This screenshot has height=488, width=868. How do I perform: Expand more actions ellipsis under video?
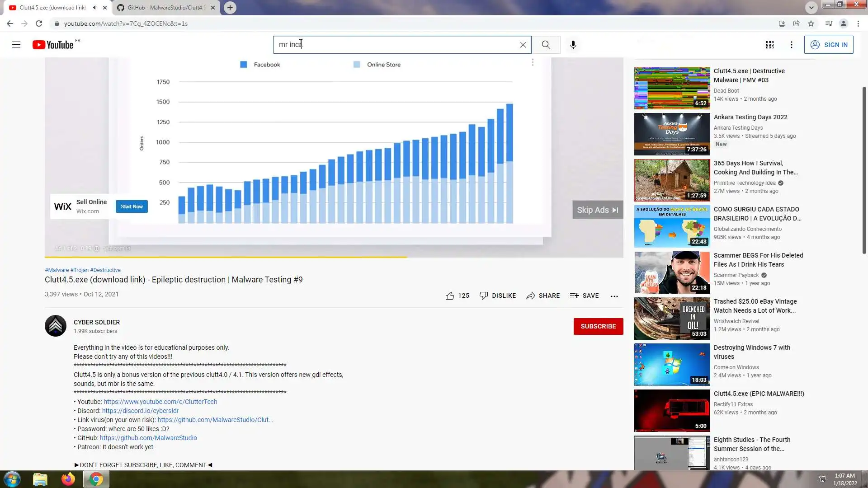614,296
